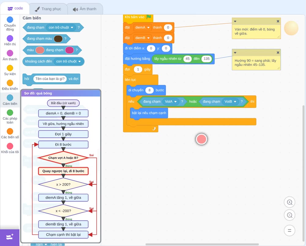
Task: Zoom in on the workspace
Action: (x=289, y=202)
